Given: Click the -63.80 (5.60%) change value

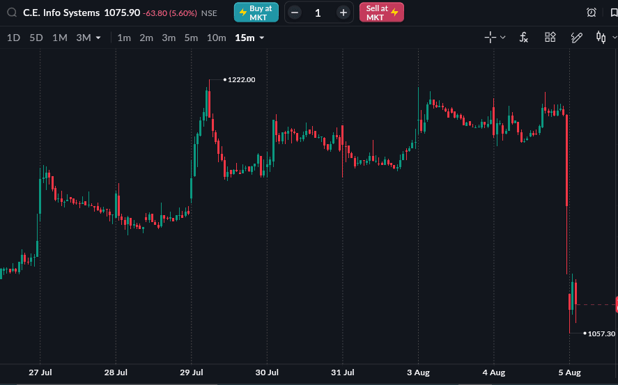Looking at the screenshot, I should click(170, 13).
